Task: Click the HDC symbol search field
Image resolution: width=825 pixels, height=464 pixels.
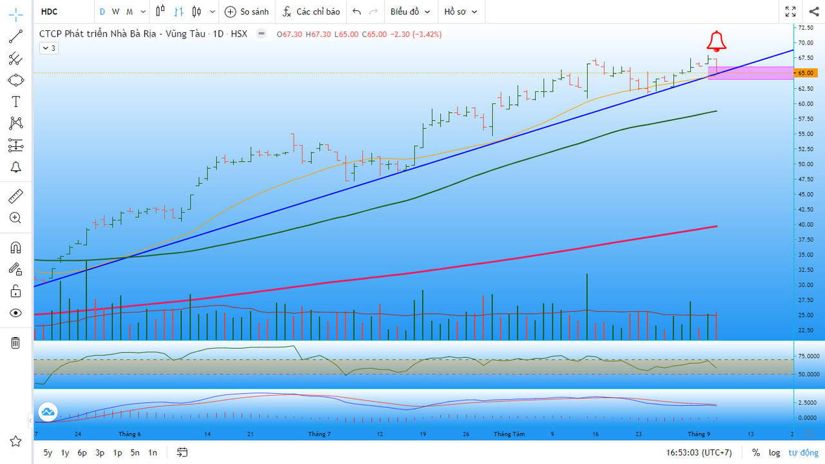Action: (x=63, y=12)
